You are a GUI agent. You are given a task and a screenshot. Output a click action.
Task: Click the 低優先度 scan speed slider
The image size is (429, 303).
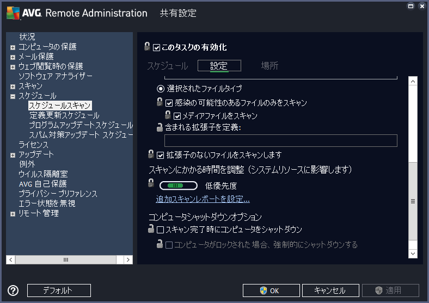click(x=179, y=185)
